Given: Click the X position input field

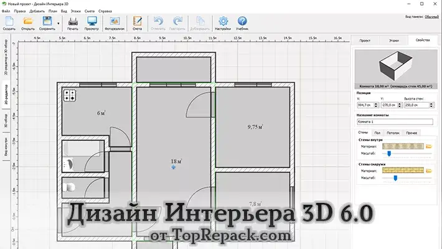Looking at the screenshot, I should [365, 105].
